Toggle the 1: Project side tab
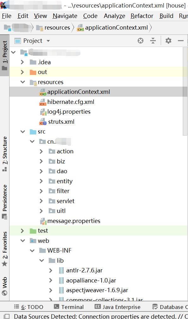The width and height of the screenshot is (188, 319). 4,55
